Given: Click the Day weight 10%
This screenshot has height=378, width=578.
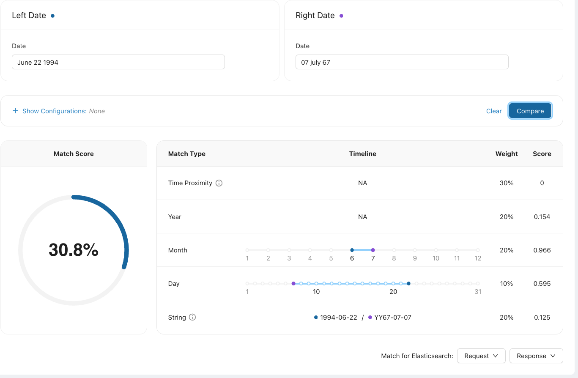Looking at the screenshot, I should click(507, 284).
